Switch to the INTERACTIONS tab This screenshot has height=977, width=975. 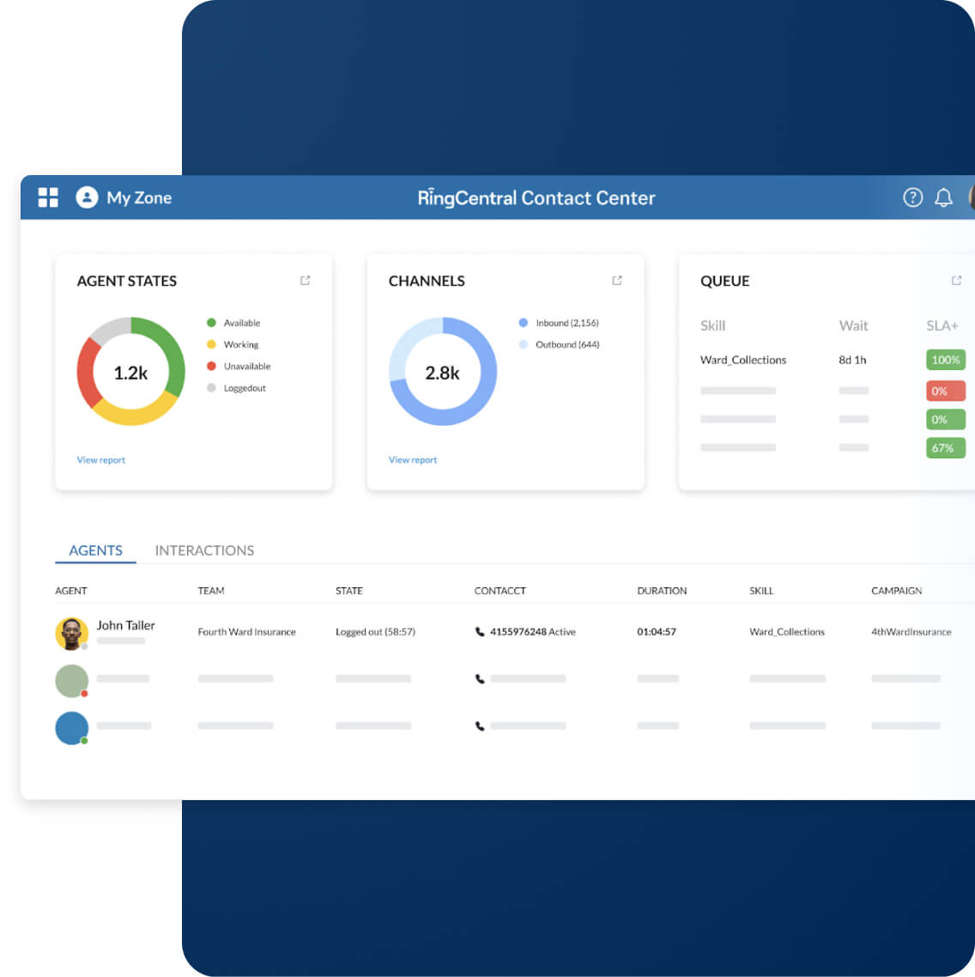(204, 550)
